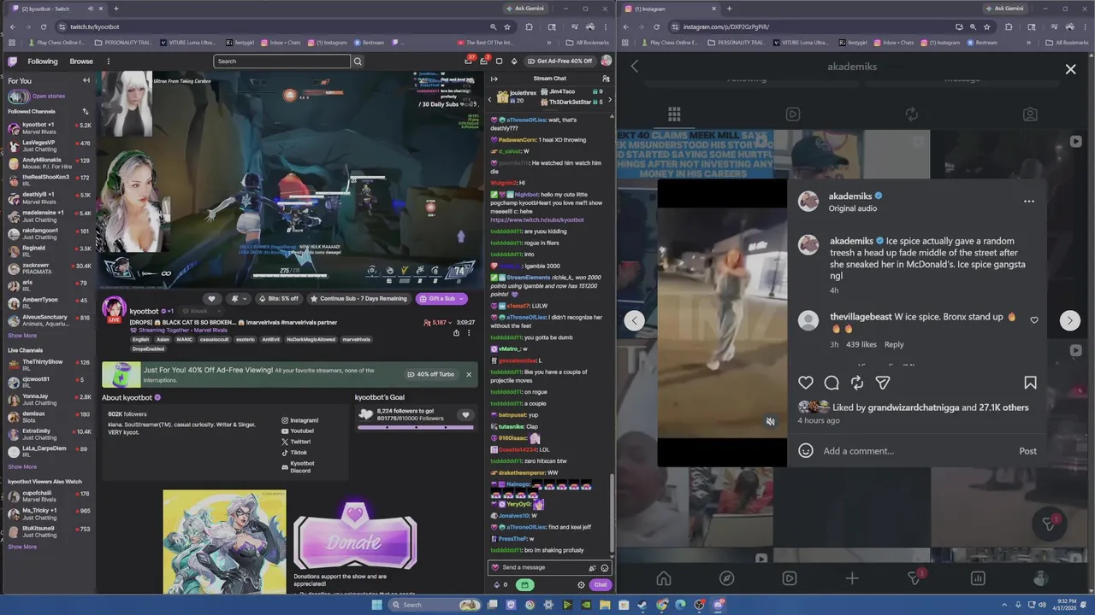The width and height of the screenshot is (1095, 615).
Task: Like the Instagram post with heart icon
Action: pos(806,384)
